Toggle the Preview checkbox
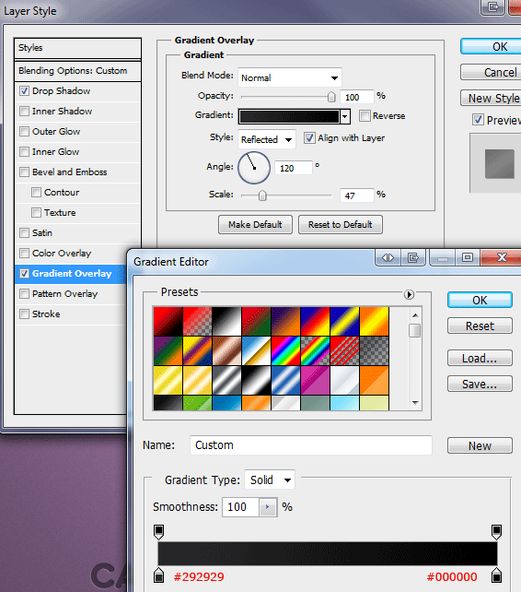Viewport: 521px width, 592px height. click(478, 120)
